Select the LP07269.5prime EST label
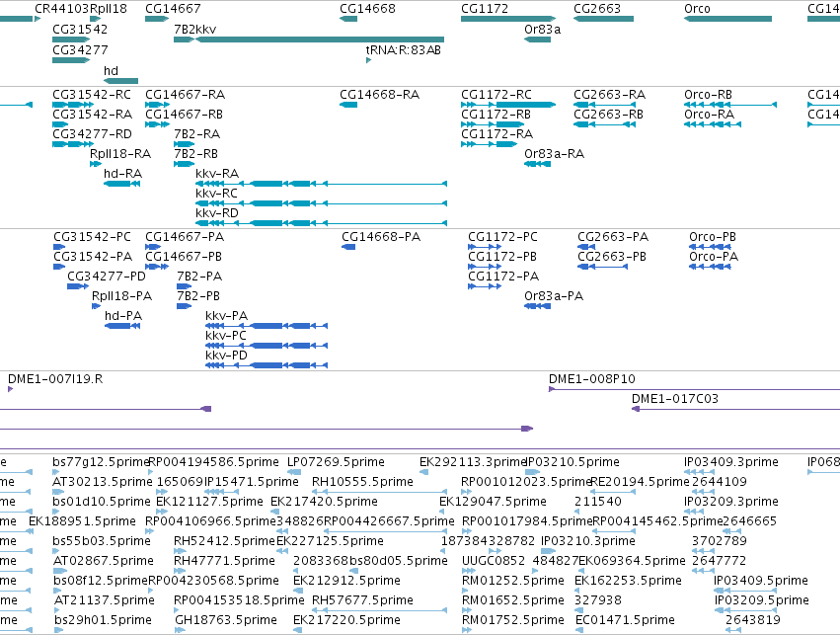 coord(336,462)
